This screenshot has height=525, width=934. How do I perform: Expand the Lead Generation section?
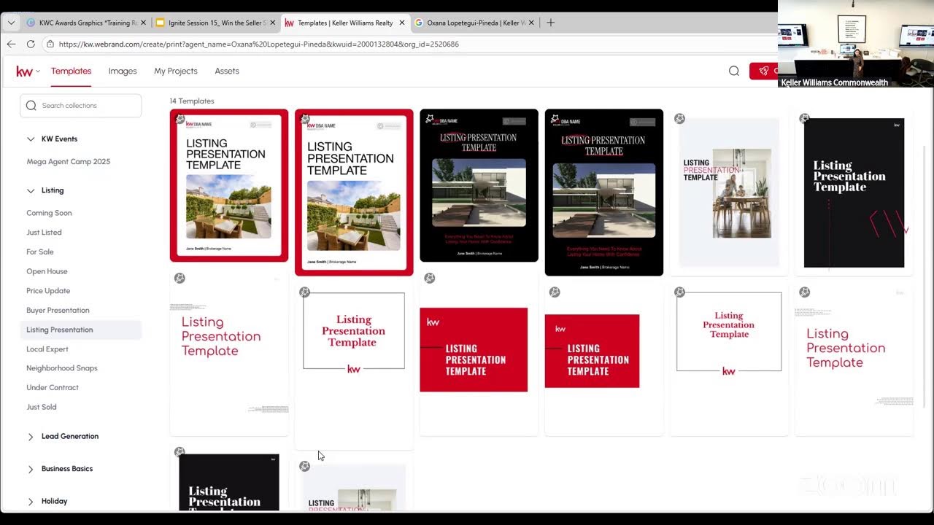pos(31,437)
